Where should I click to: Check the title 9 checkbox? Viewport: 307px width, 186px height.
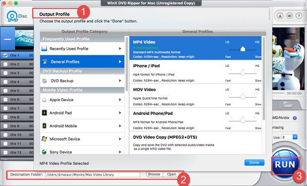(6, 126)
